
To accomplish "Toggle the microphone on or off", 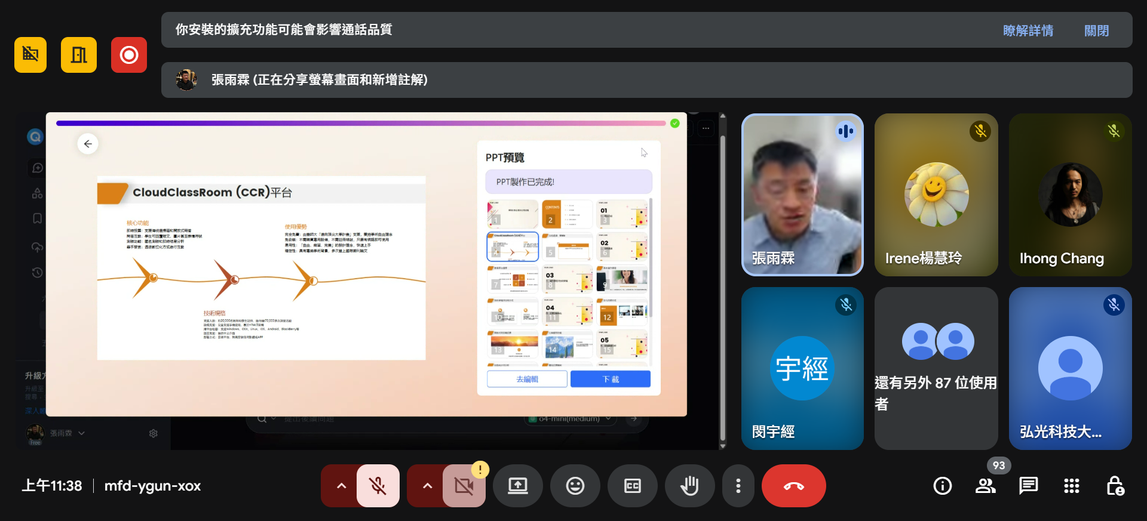I will [378, 486].
